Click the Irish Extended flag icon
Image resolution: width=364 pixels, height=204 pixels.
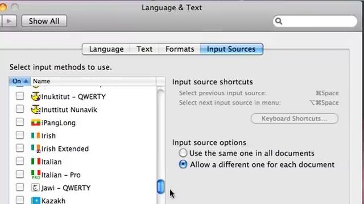35,148
